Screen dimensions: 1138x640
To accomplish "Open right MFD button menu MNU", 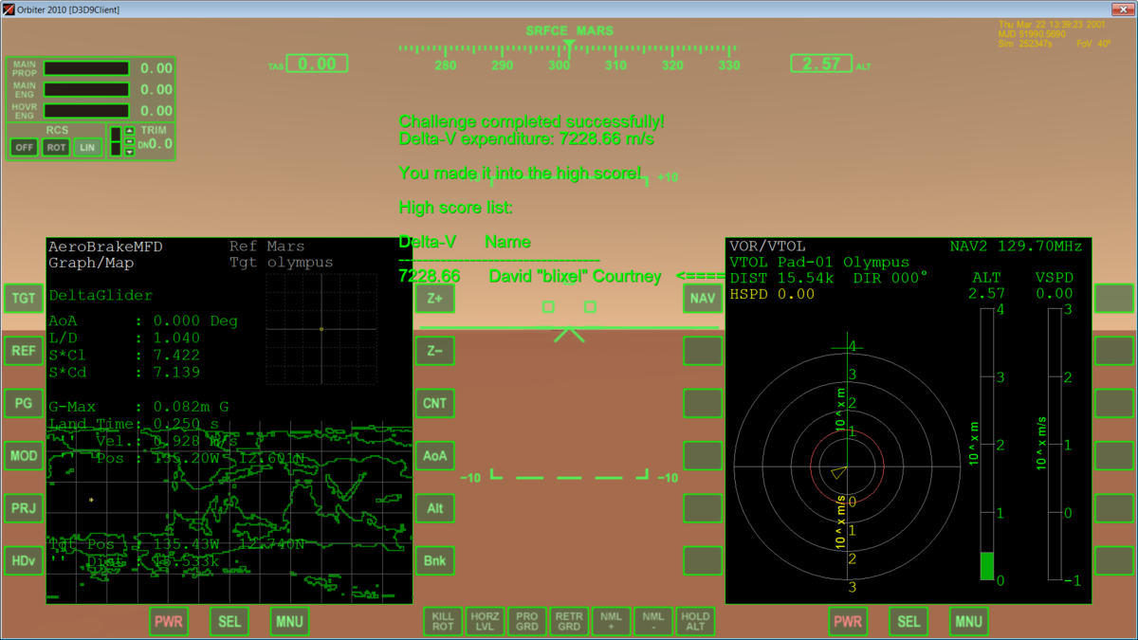I will pos(968,622).
